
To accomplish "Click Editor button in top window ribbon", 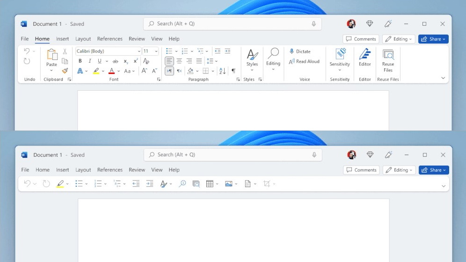I will (365, 58).
